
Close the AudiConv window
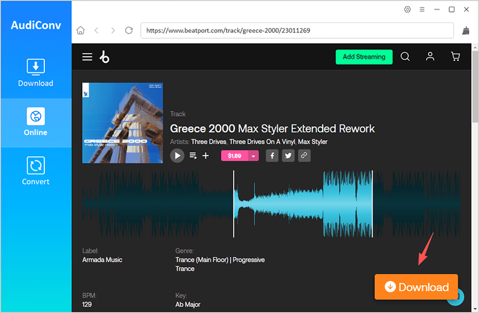click(466, 10)
